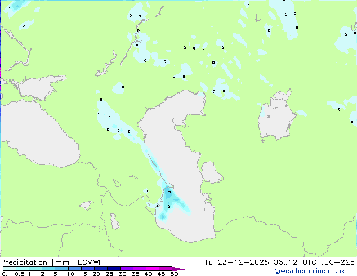Choose the 20–25 mm legend swatch
This screenshot has width=357, height=276.
coord(101,269)
